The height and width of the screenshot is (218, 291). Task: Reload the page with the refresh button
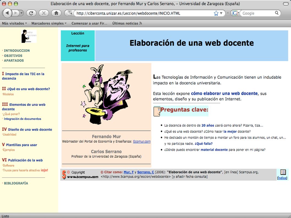(x=31, y=13)
